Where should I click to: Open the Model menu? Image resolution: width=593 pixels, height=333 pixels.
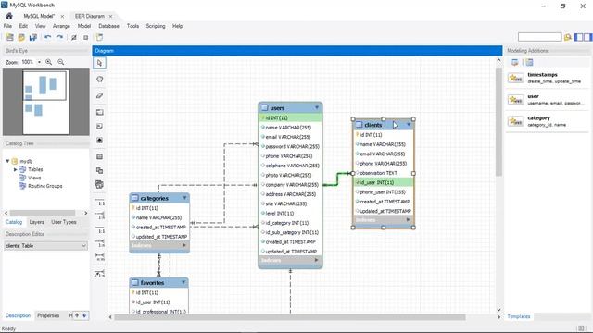(84, 26)
